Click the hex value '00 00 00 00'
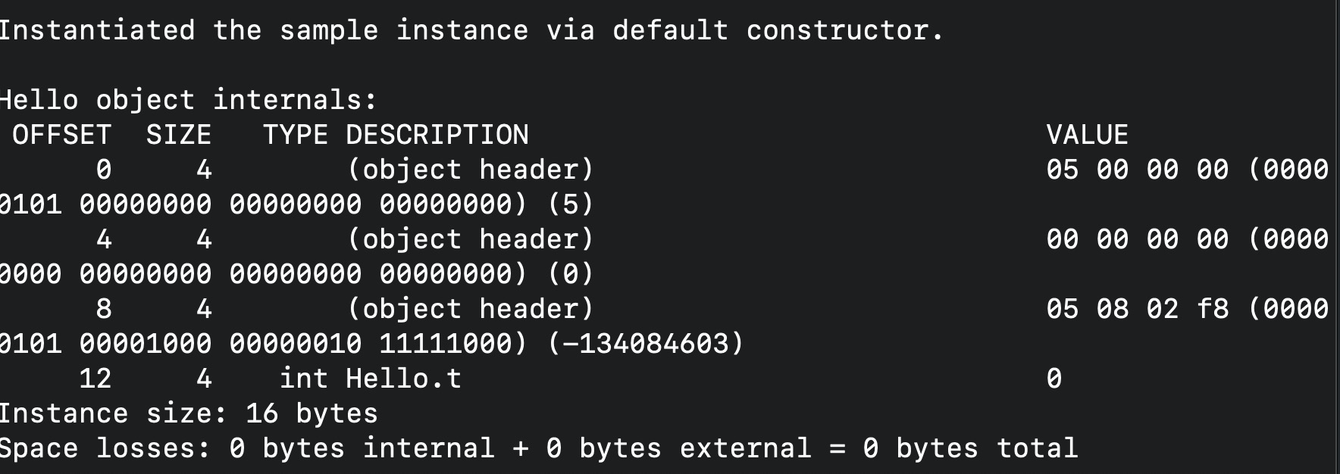 click(x=1137, y=239)
